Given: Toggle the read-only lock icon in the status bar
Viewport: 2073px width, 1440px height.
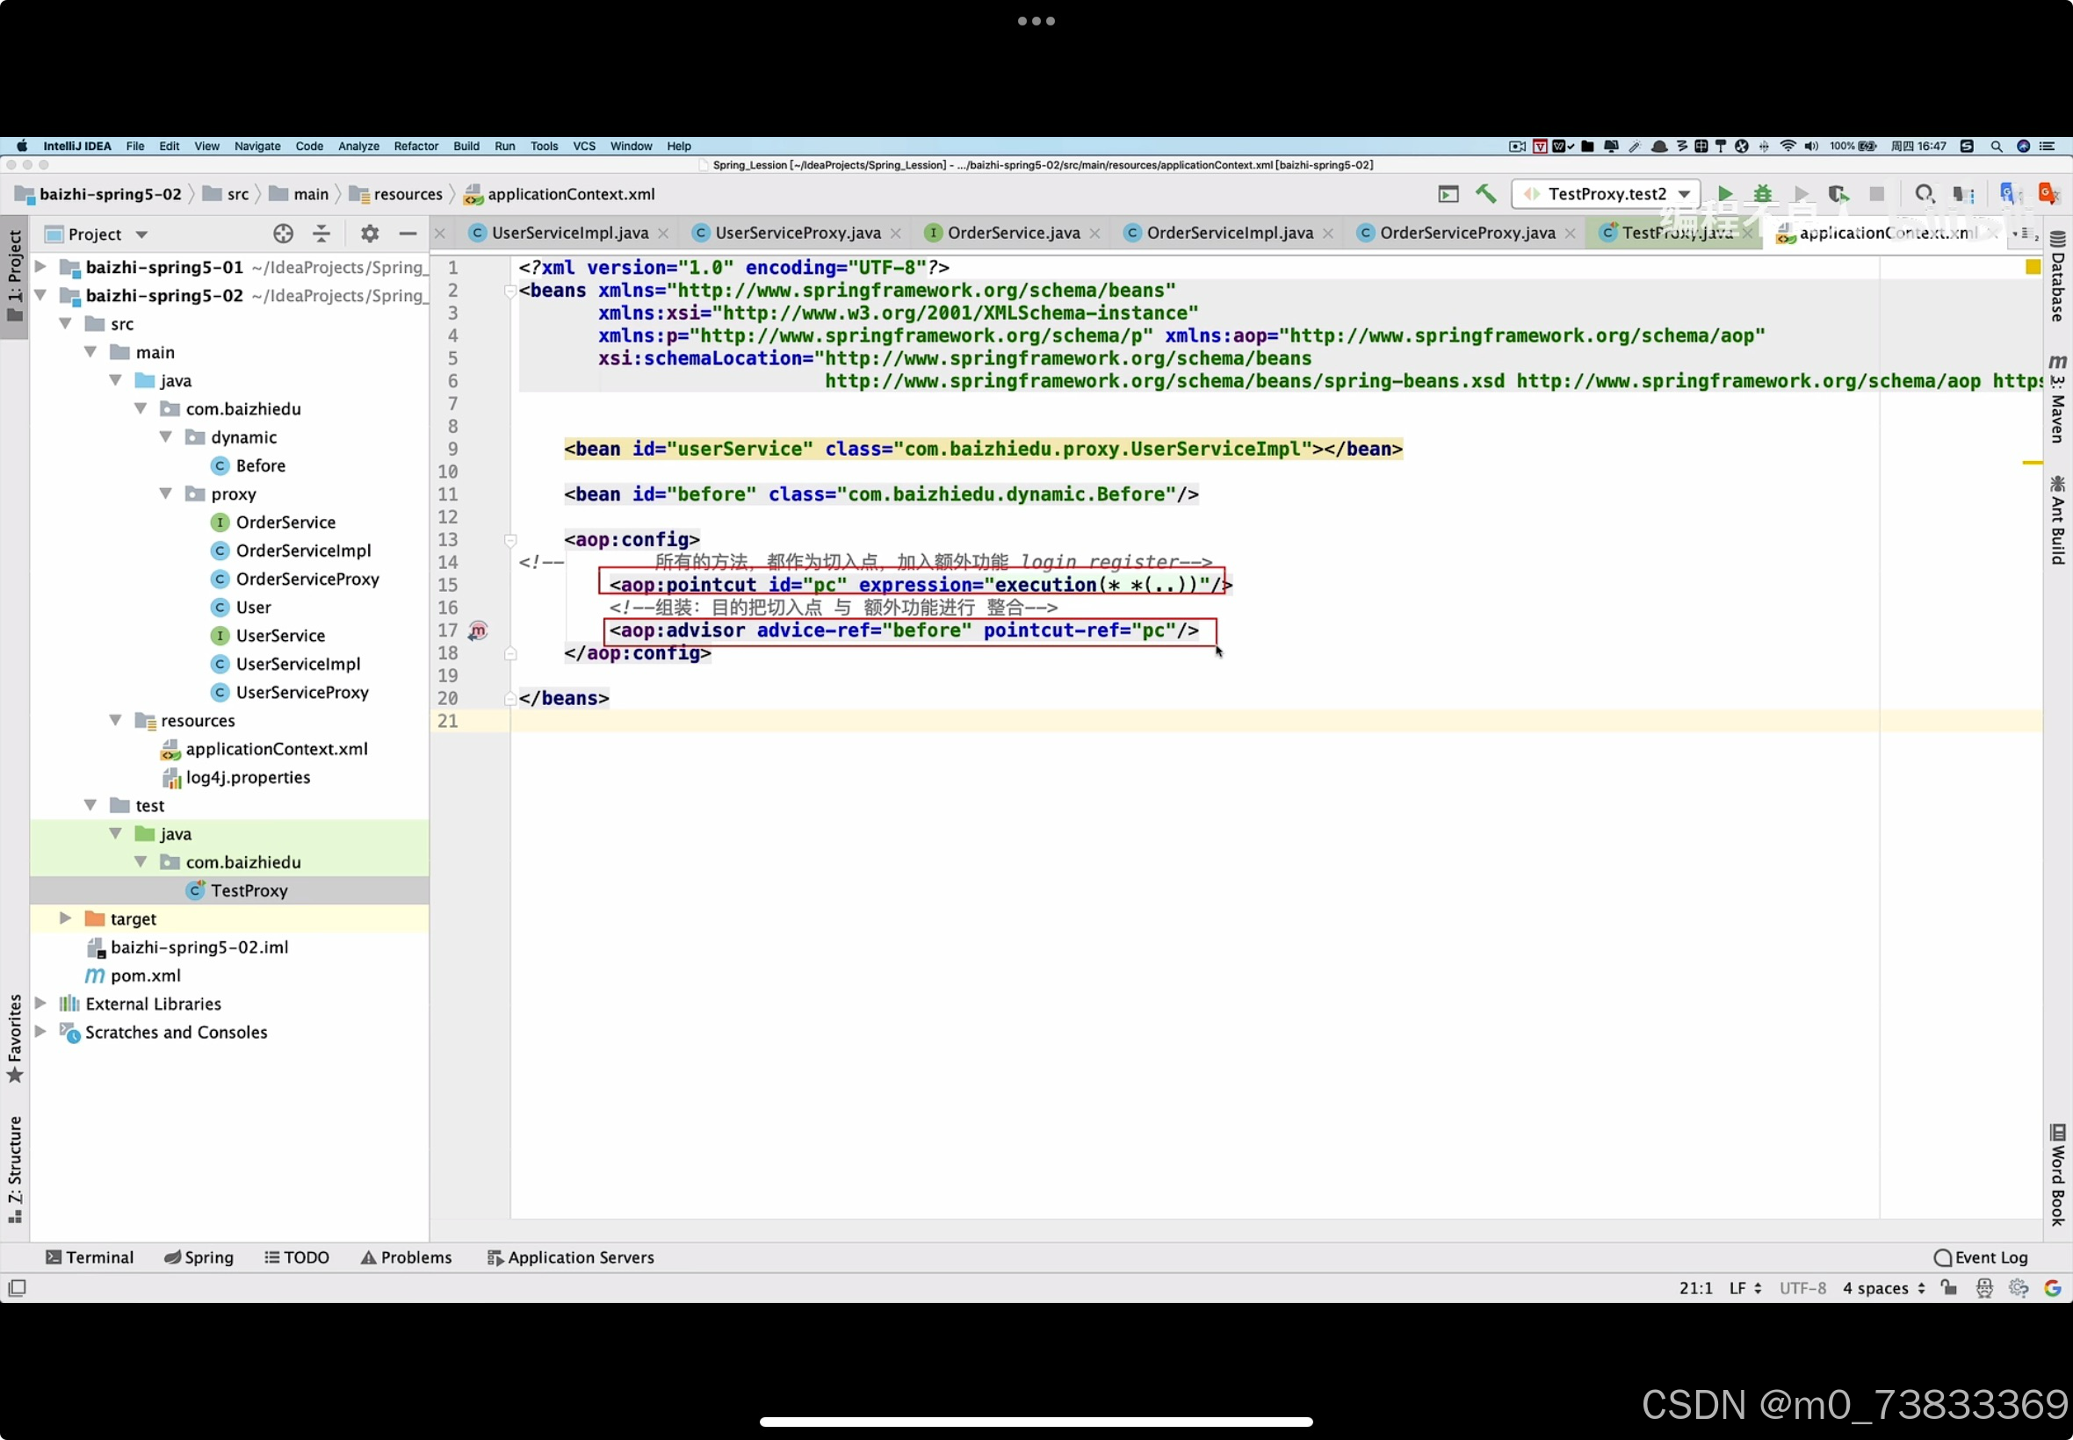Looking at the screenshot, I should pyautogui.click(x=1948, y=1287).
